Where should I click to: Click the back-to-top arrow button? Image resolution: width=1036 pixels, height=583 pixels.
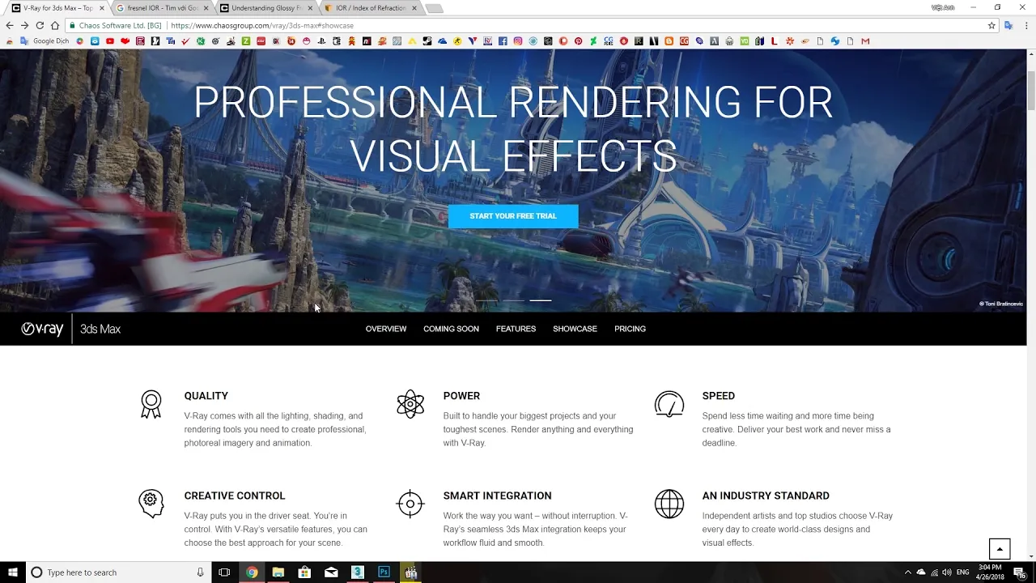(1000, 548)
